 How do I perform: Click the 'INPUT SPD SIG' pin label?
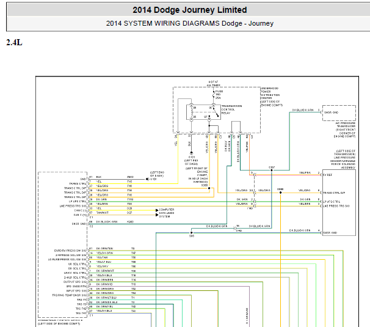pyautogui.click(x=76, y=291)
